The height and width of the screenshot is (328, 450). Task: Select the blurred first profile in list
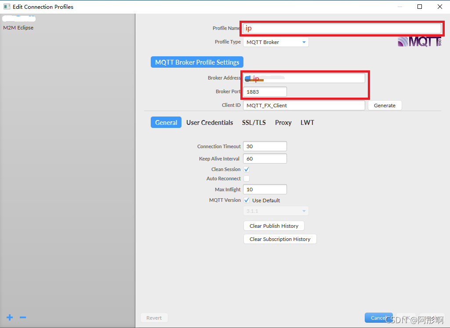[19, 18]
